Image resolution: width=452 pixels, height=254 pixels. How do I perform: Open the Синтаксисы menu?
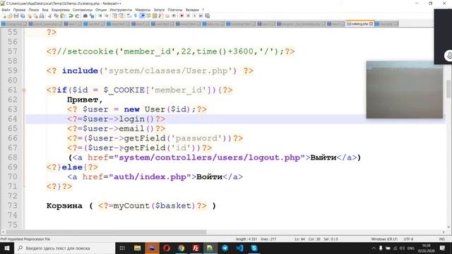point(83,10)
